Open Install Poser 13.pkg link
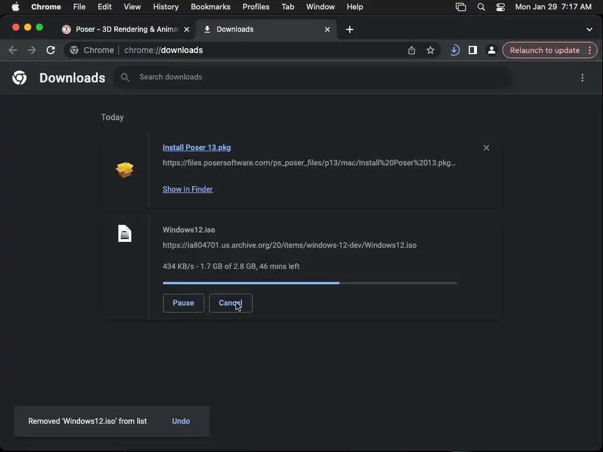603x452 pixels. tap(197, 148)
